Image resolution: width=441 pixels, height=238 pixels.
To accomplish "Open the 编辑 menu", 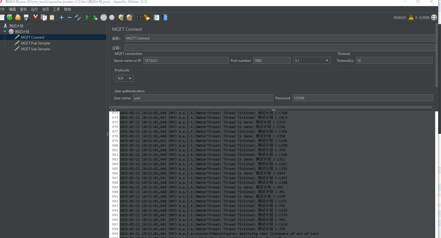I will [12, 9].
